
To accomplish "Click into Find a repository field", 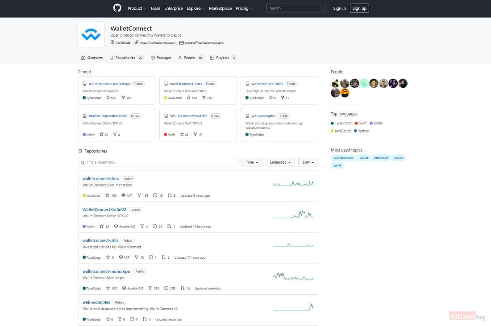I will [x=158, y=162].
